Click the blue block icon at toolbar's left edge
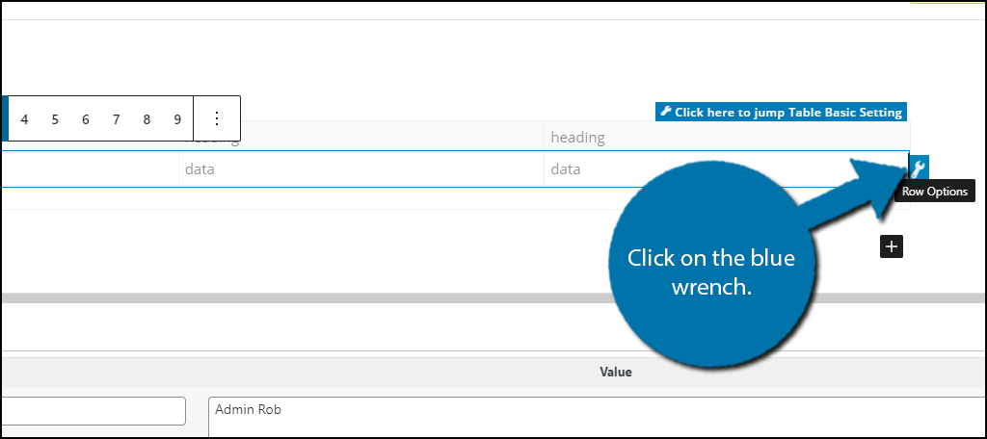987x439 pixels. pos(5,118)
